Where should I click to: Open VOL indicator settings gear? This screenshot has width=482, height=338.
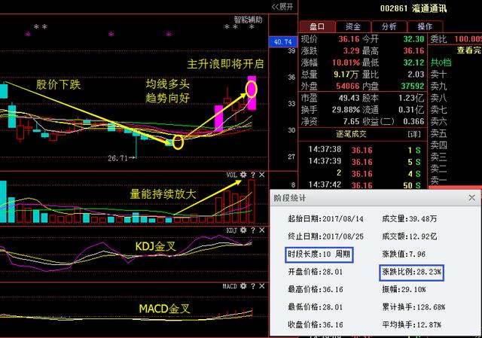coord(243,174)
